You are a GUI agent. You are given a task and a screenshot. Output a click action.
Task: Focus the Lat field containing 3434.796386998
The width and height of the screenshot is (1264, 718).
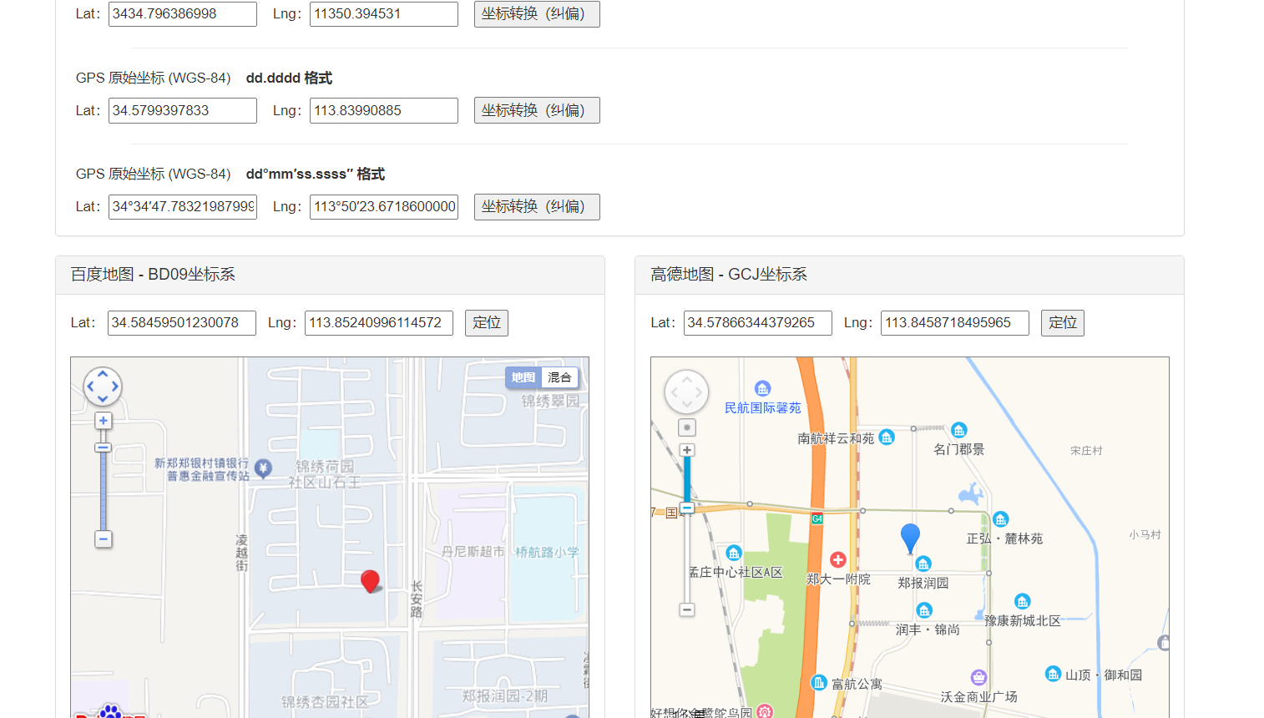(183, 14)
